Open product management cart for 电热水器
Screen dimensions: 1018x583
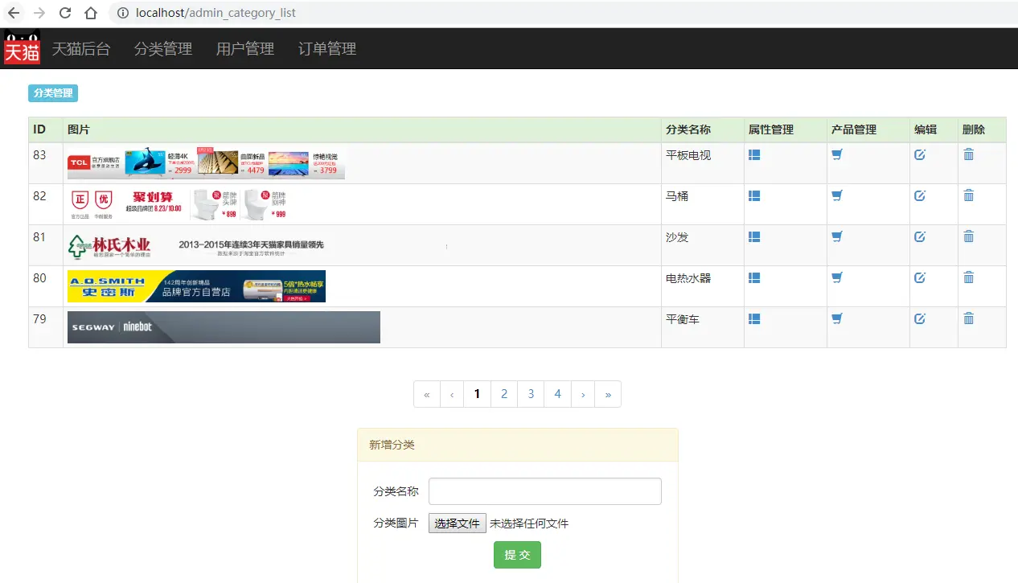click(837, 277)
